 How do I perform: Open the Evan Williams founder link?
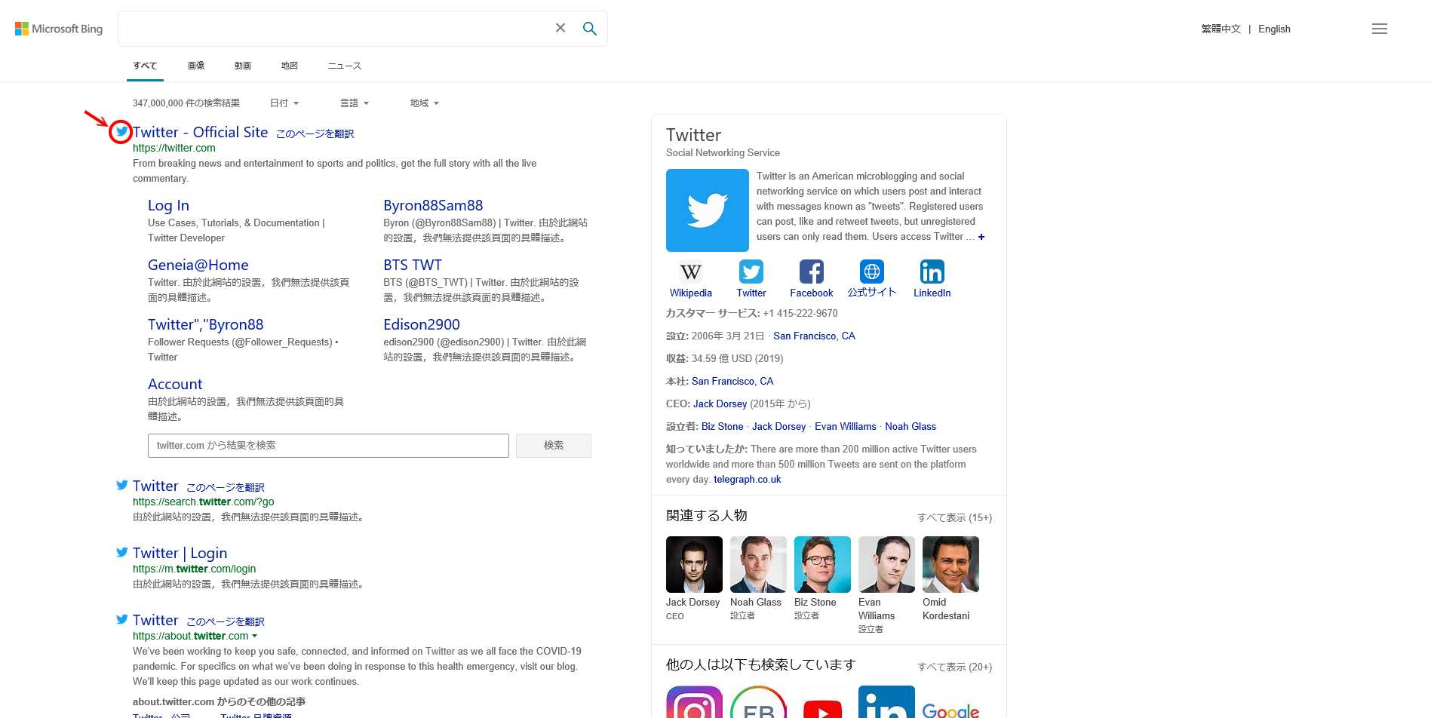point(846,427)
